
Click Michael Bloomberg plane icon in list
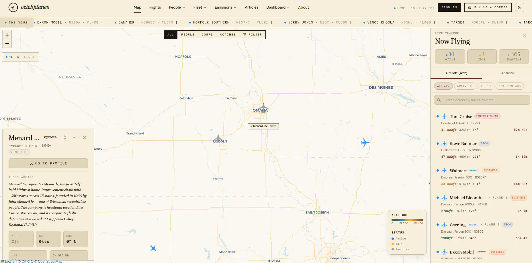(444, 198)
